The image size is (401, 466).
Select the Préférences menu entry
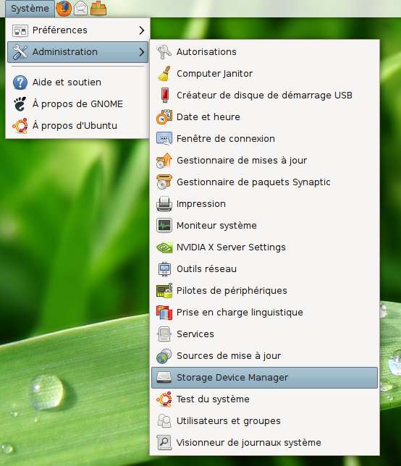[x=77, y=30]
